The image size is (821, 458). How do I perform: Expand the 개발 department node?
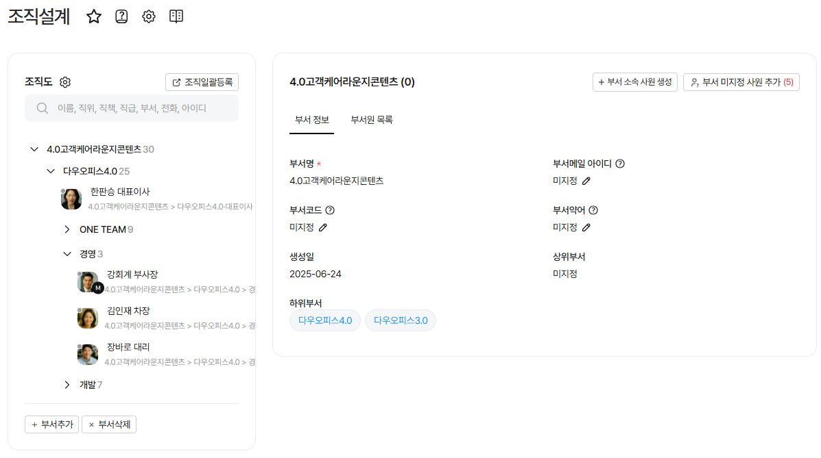click(x=67, y=385)
